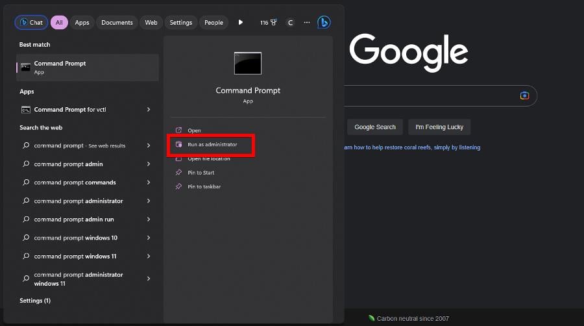
Task: Click the Run as administrator shield icon
Action: 179,144
